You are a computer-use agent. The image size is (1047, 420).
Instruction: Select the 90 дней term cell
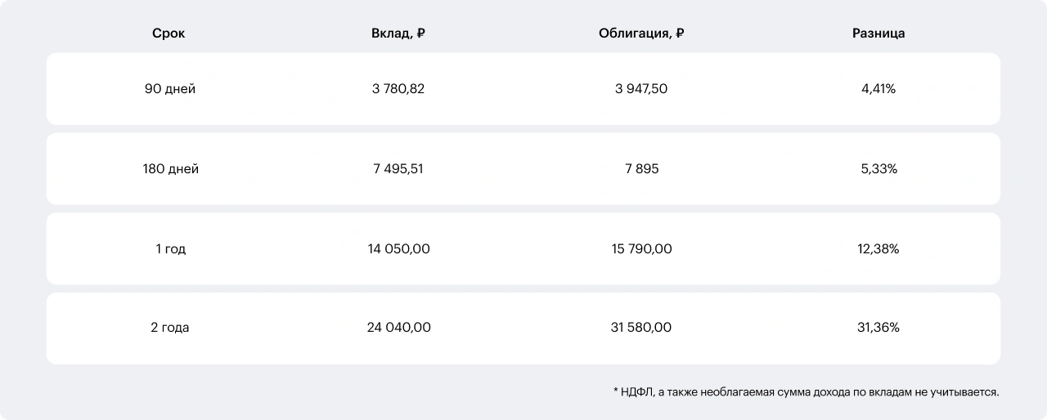point(170,89)
